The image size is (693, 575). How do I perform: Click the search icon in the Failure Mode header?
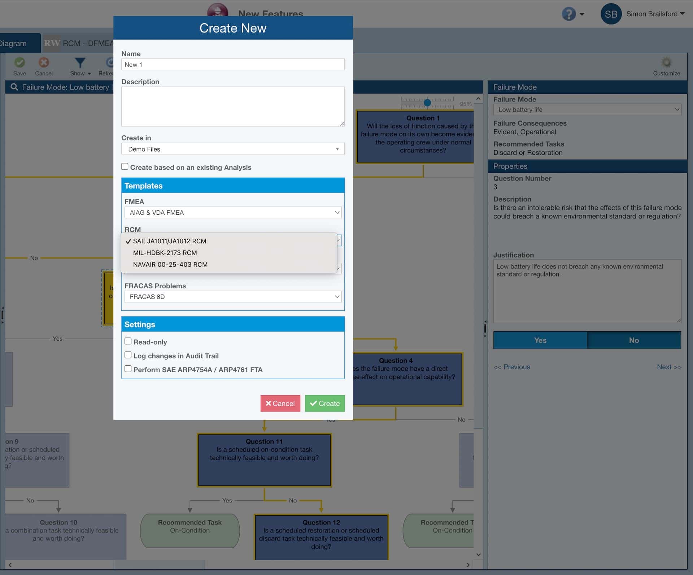(x=14, y=87)
